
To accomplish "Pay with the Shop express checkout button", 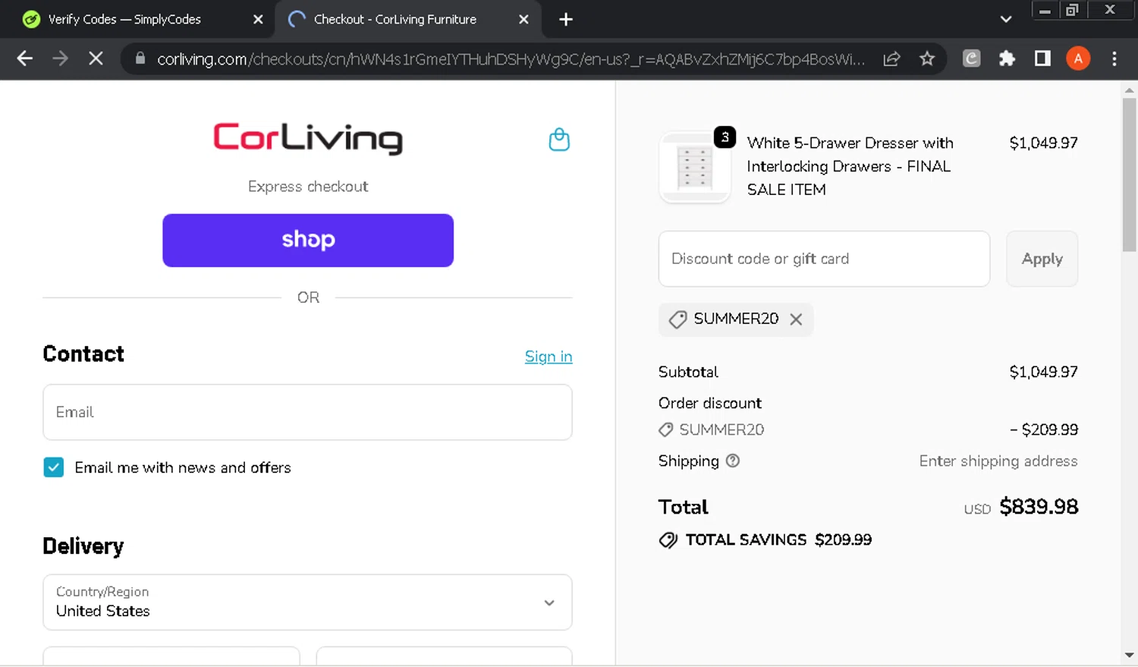I will [308, 241].
